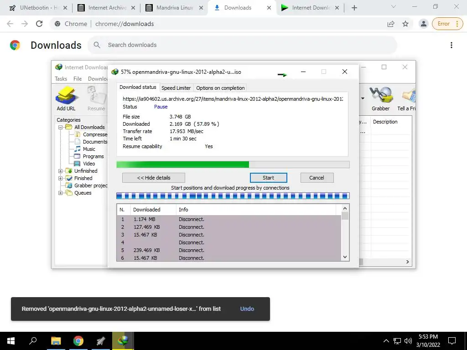Click the Start button to resume download
Viewport: 467px width, 350px height.
tap(268, 178)
